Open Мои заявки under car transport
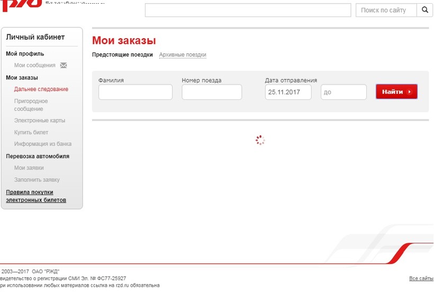This screenshot has height=293, width=434. point(29,168)
